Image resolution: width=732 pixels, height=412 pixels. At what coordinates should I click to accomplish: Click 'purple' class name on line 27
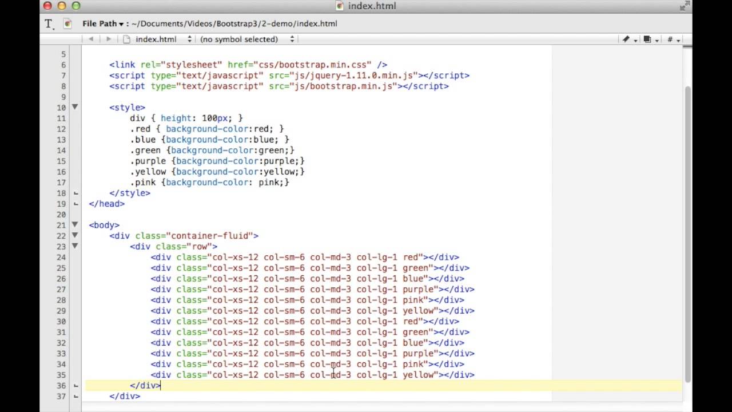[x=418, y=290]
